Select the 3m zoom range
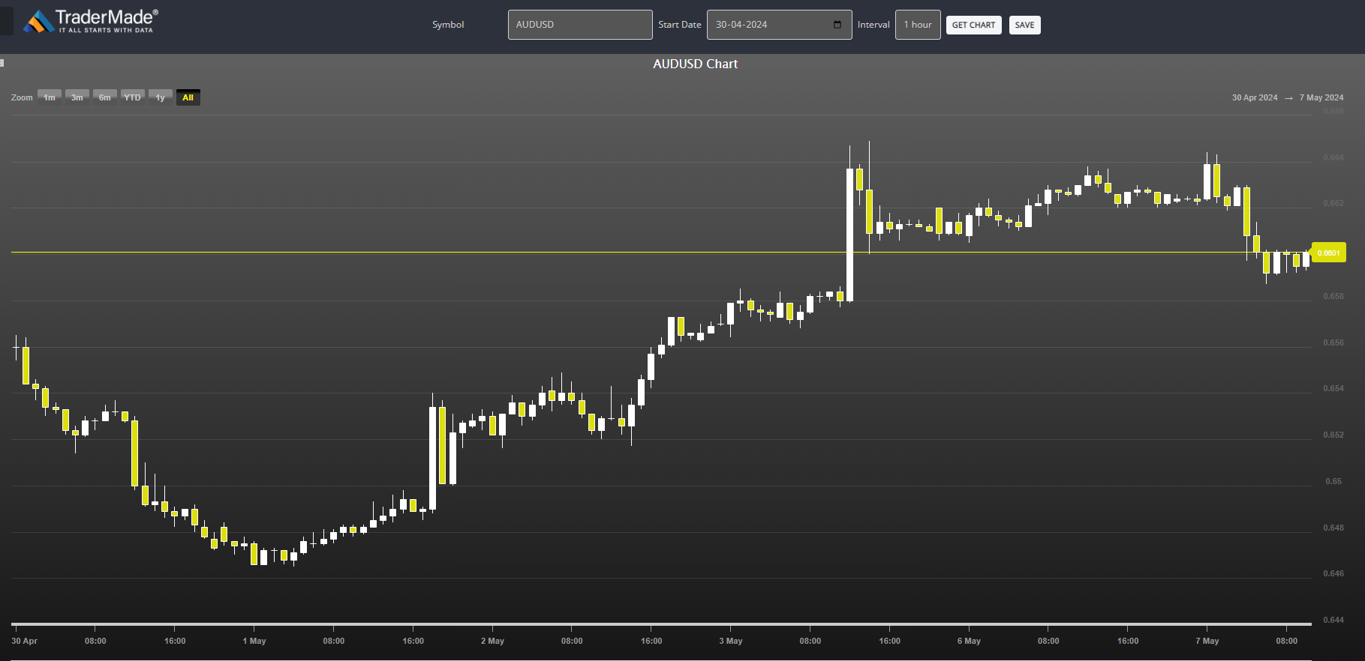Viewport: 1365px width, 661px height. (77, 97)
